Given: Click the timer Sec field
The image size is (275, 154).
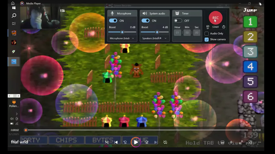Looking at the screenshot, I should 196,33.
